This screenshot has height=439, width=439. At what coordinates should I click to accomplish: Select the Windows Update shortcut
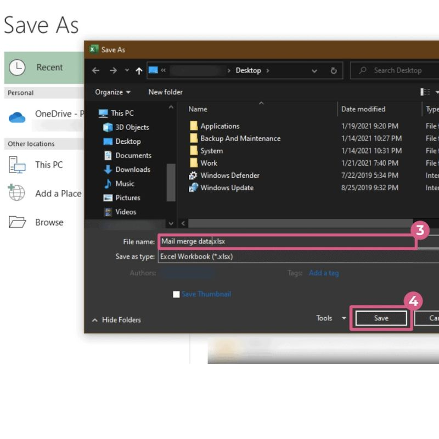[222, 188]
